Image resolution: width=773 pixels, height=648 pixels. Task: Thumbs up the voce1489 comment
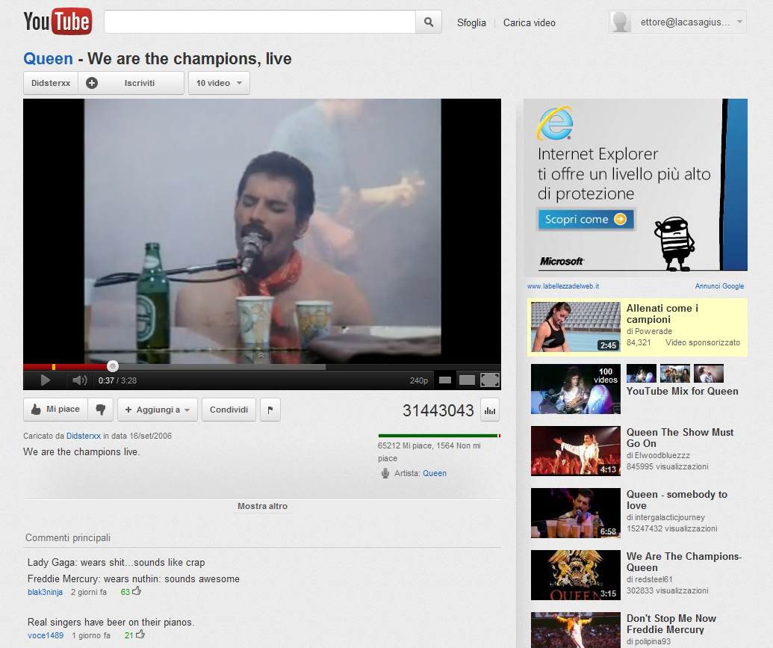[x=140, y=635]
